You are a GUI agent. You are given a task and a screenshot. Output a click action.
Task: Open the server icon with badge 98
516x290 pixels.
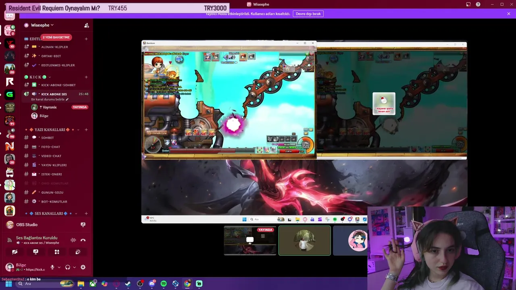tap(10, 133)
